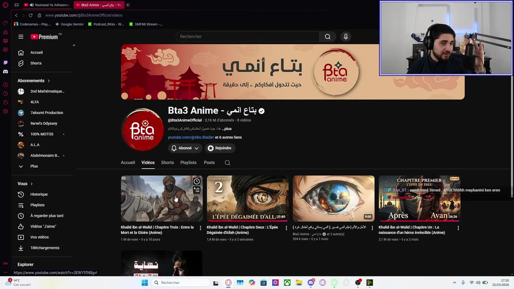The width and height of the screenshot is (514, 289).
Task: Open Discord in the Opera sidebar
Action: [x=6, y=72]
